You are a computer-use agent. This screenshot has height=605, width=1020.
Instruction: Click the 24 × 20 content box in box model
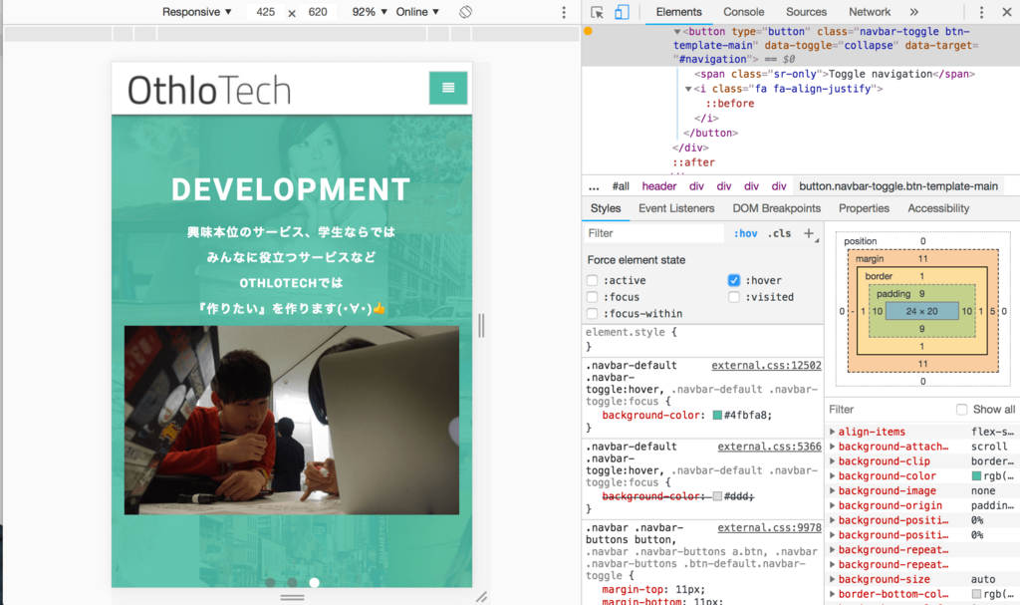click(921, 311)
